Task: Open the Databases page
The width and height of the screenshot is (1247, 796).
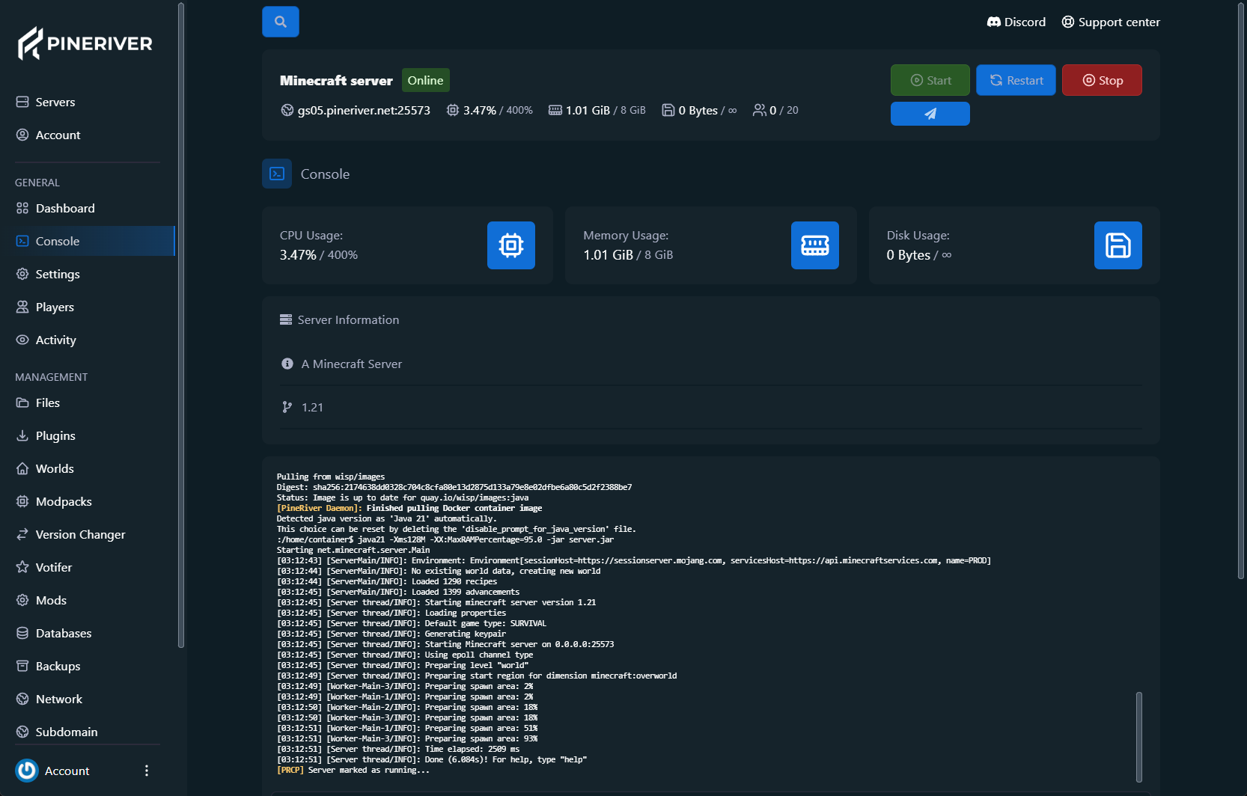Action: 88,633
